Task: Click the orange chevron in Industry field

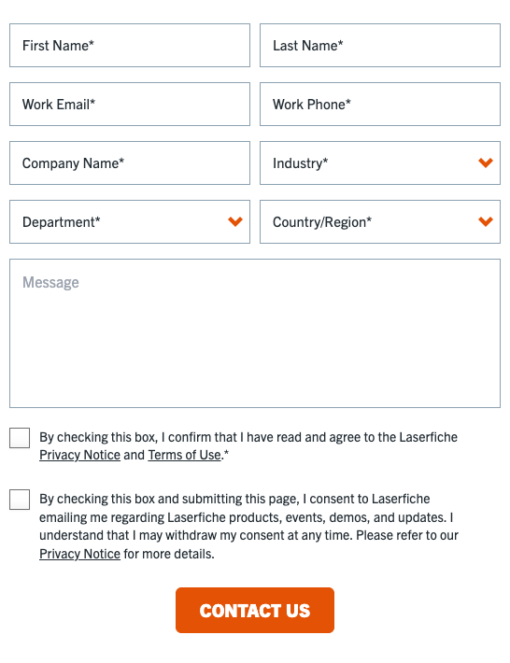Action: 486,162
